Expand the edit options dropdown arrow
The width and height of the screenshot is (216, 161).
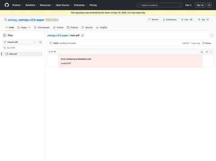pyautogui.click(x=210, y=52)
